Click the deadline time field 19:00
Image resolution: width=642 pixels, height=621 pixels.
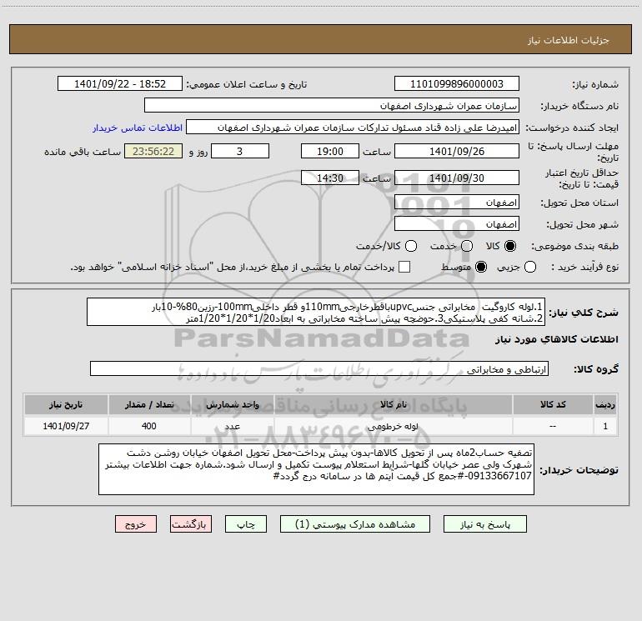[x=330, y=151]
